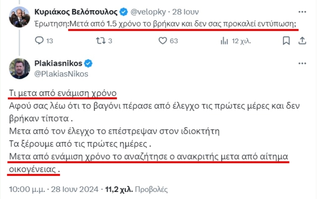
Task: Click the verified badge beside Κυριάκος Βελόπουλος
Action: [x=124, y=12]
